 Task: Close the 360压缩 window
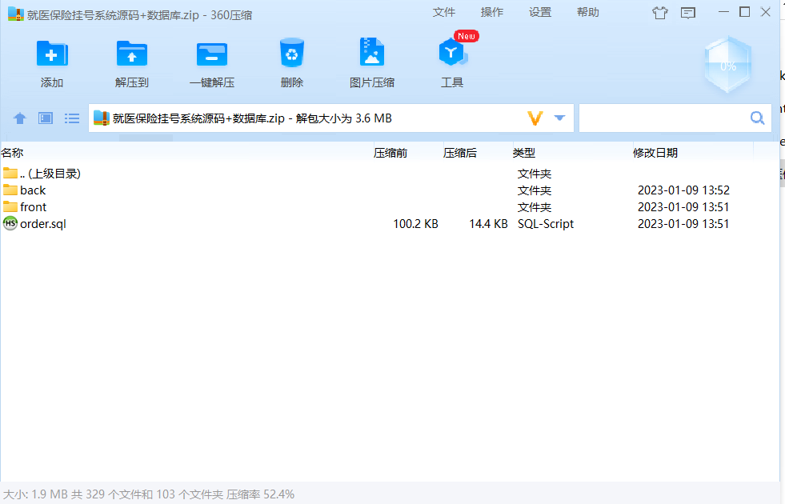(766, 12)
